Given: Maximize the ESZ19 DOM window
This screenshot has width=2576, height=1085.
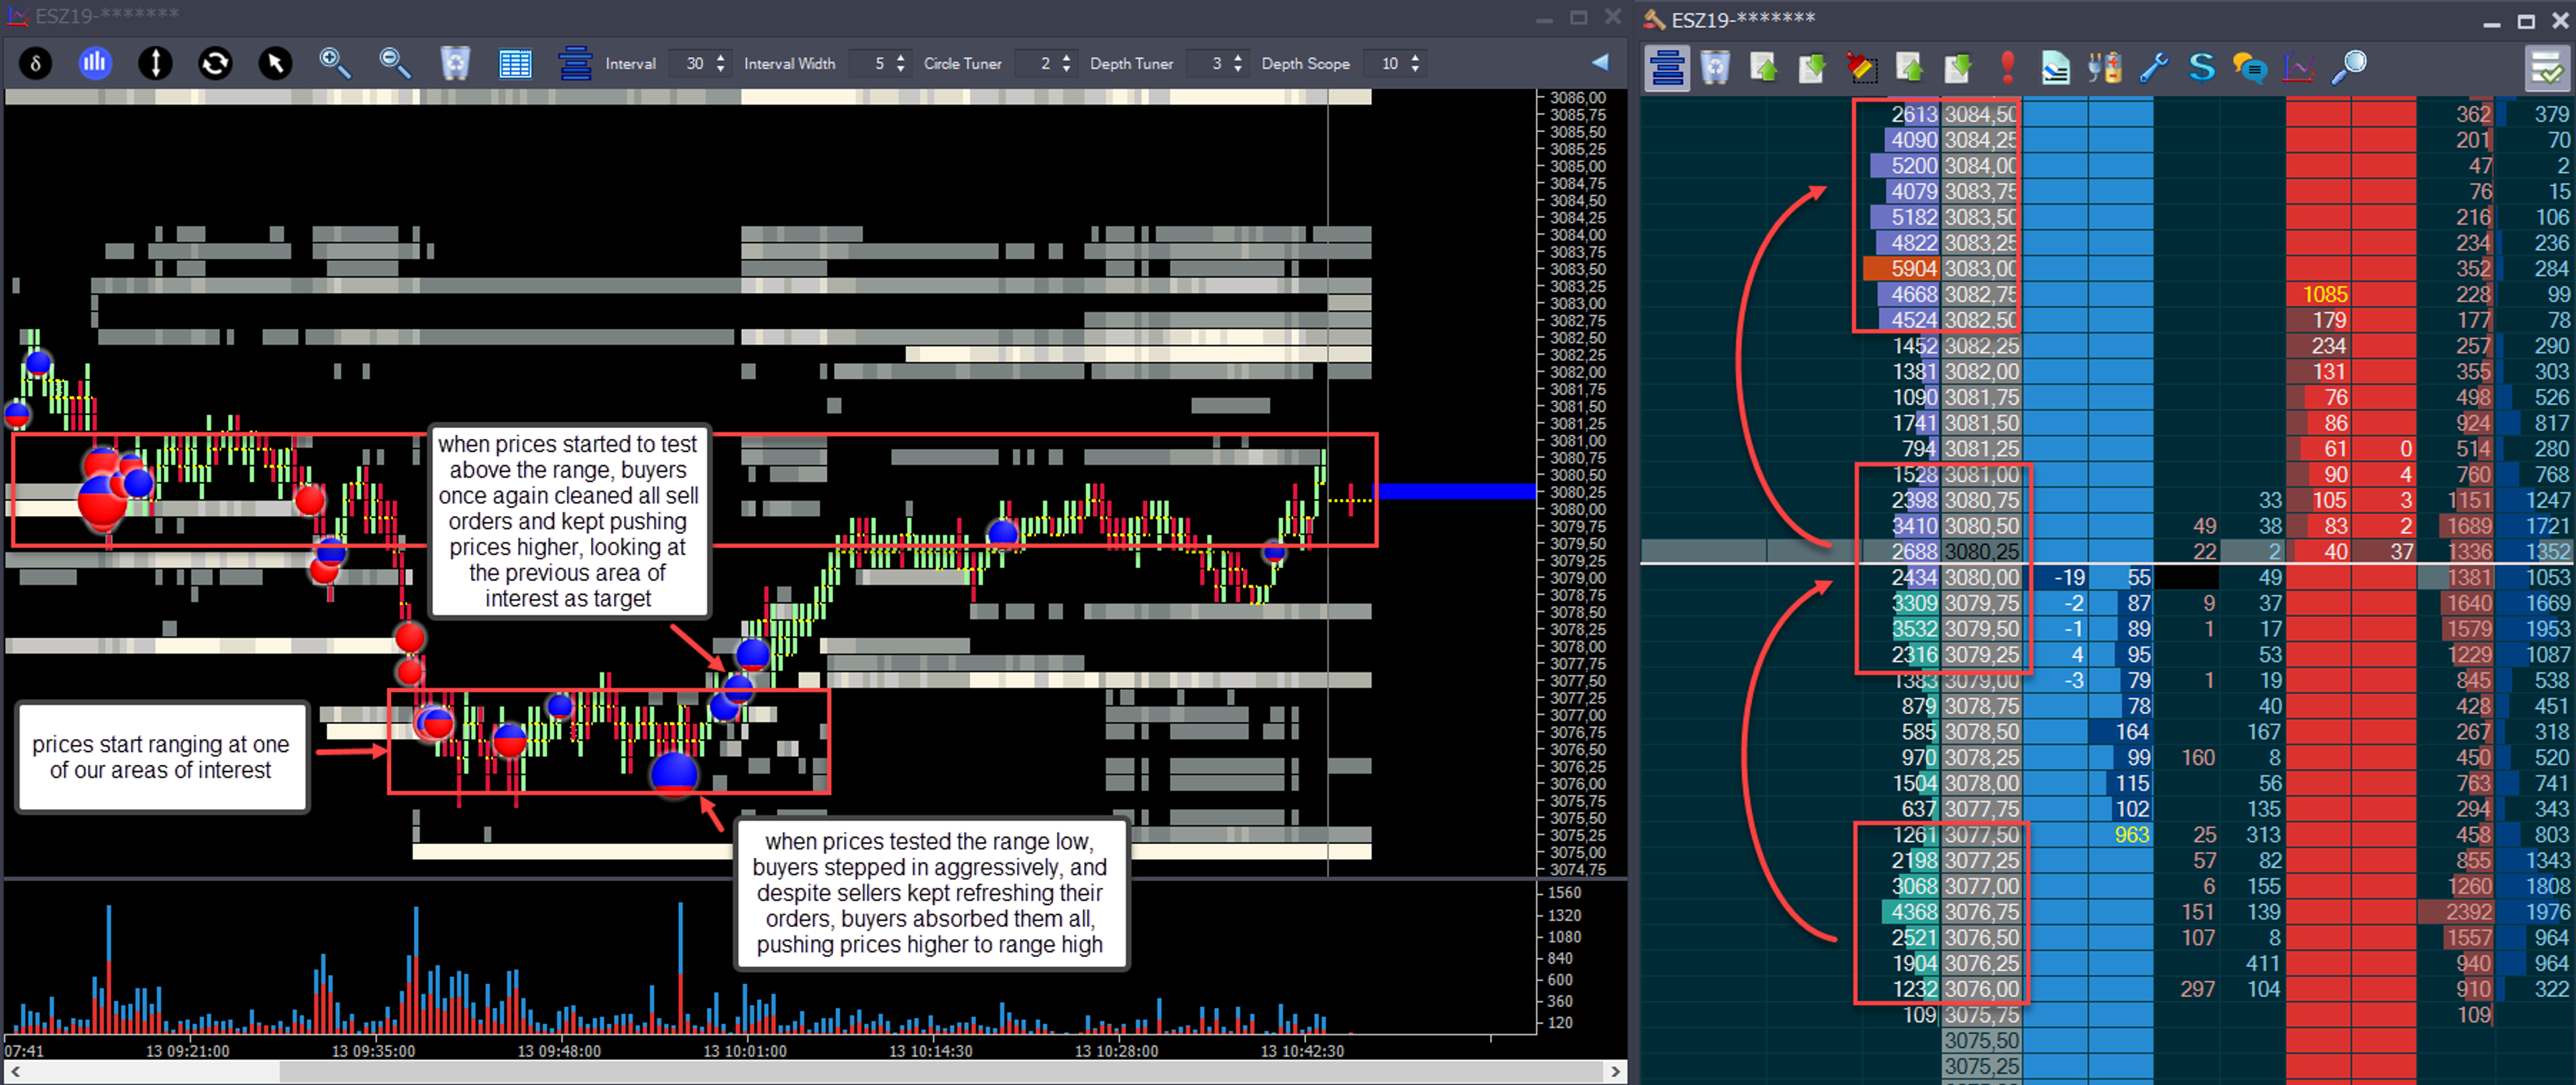Looking at the screenshot, I should click(2526, 21).
